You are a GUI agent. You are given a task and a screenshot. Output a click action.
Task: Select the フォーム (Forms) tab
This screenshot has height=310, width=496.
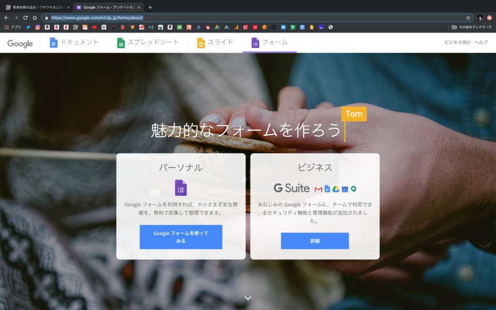click(269, 43)
